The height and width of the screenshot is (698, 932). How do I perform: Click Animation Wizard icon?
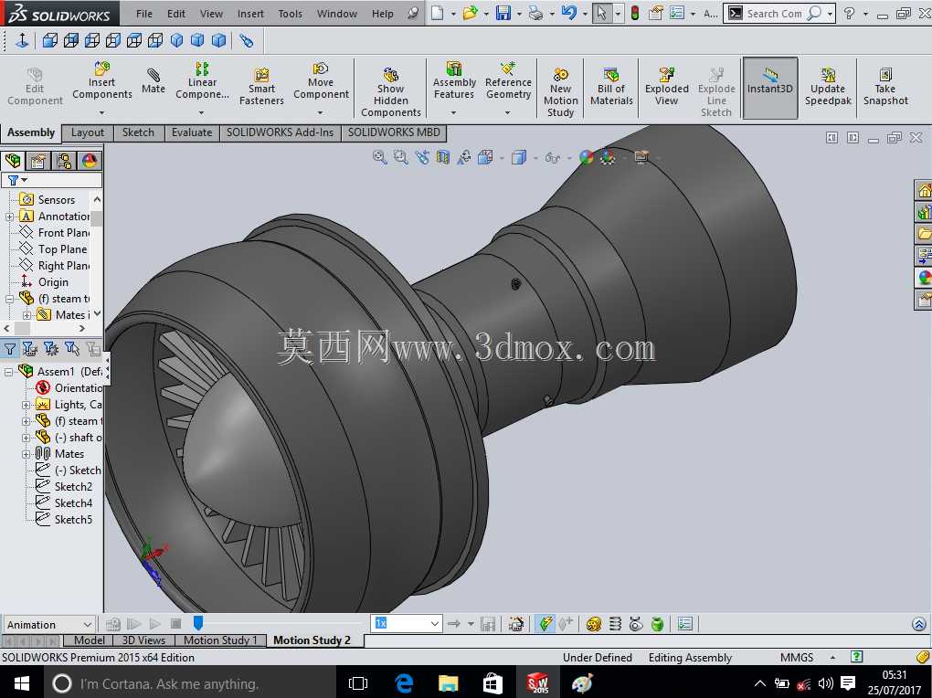click(x=516, y=624)
